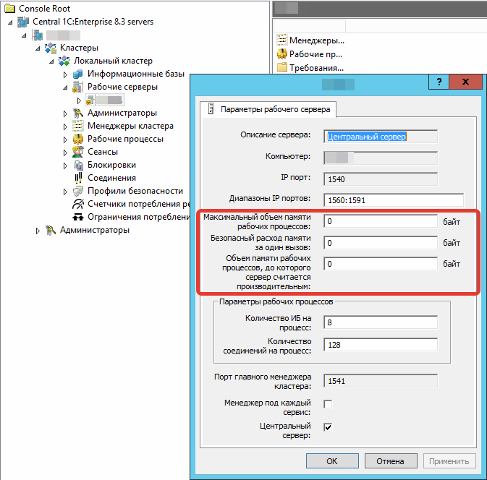Click the Менеджеры кластера icon

[x=78, y=126]
